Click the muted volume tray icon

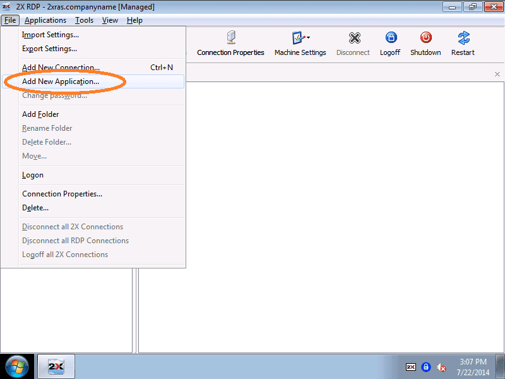tap(441, 367)
